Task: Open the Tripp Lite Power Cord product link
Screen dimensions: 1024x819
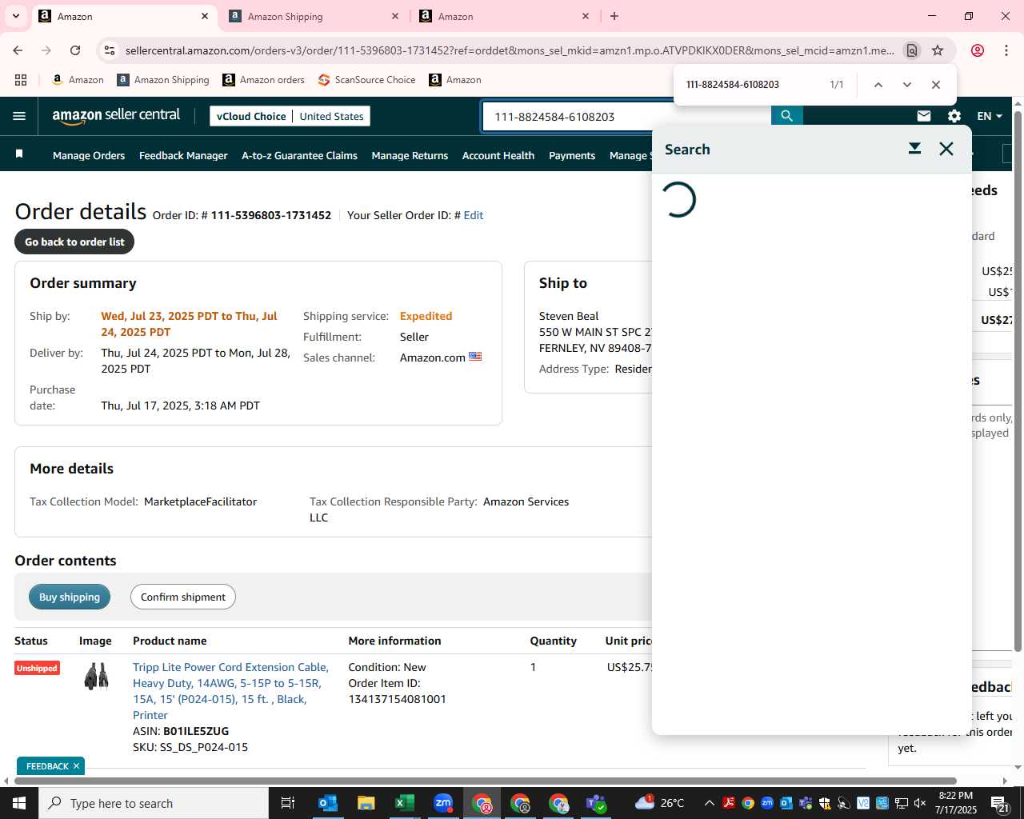Action: (x=230, y=691)
